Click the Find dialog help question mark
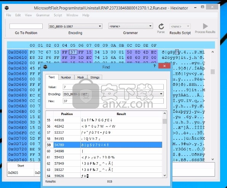This screenshot has height=188, width=227. 155,66
